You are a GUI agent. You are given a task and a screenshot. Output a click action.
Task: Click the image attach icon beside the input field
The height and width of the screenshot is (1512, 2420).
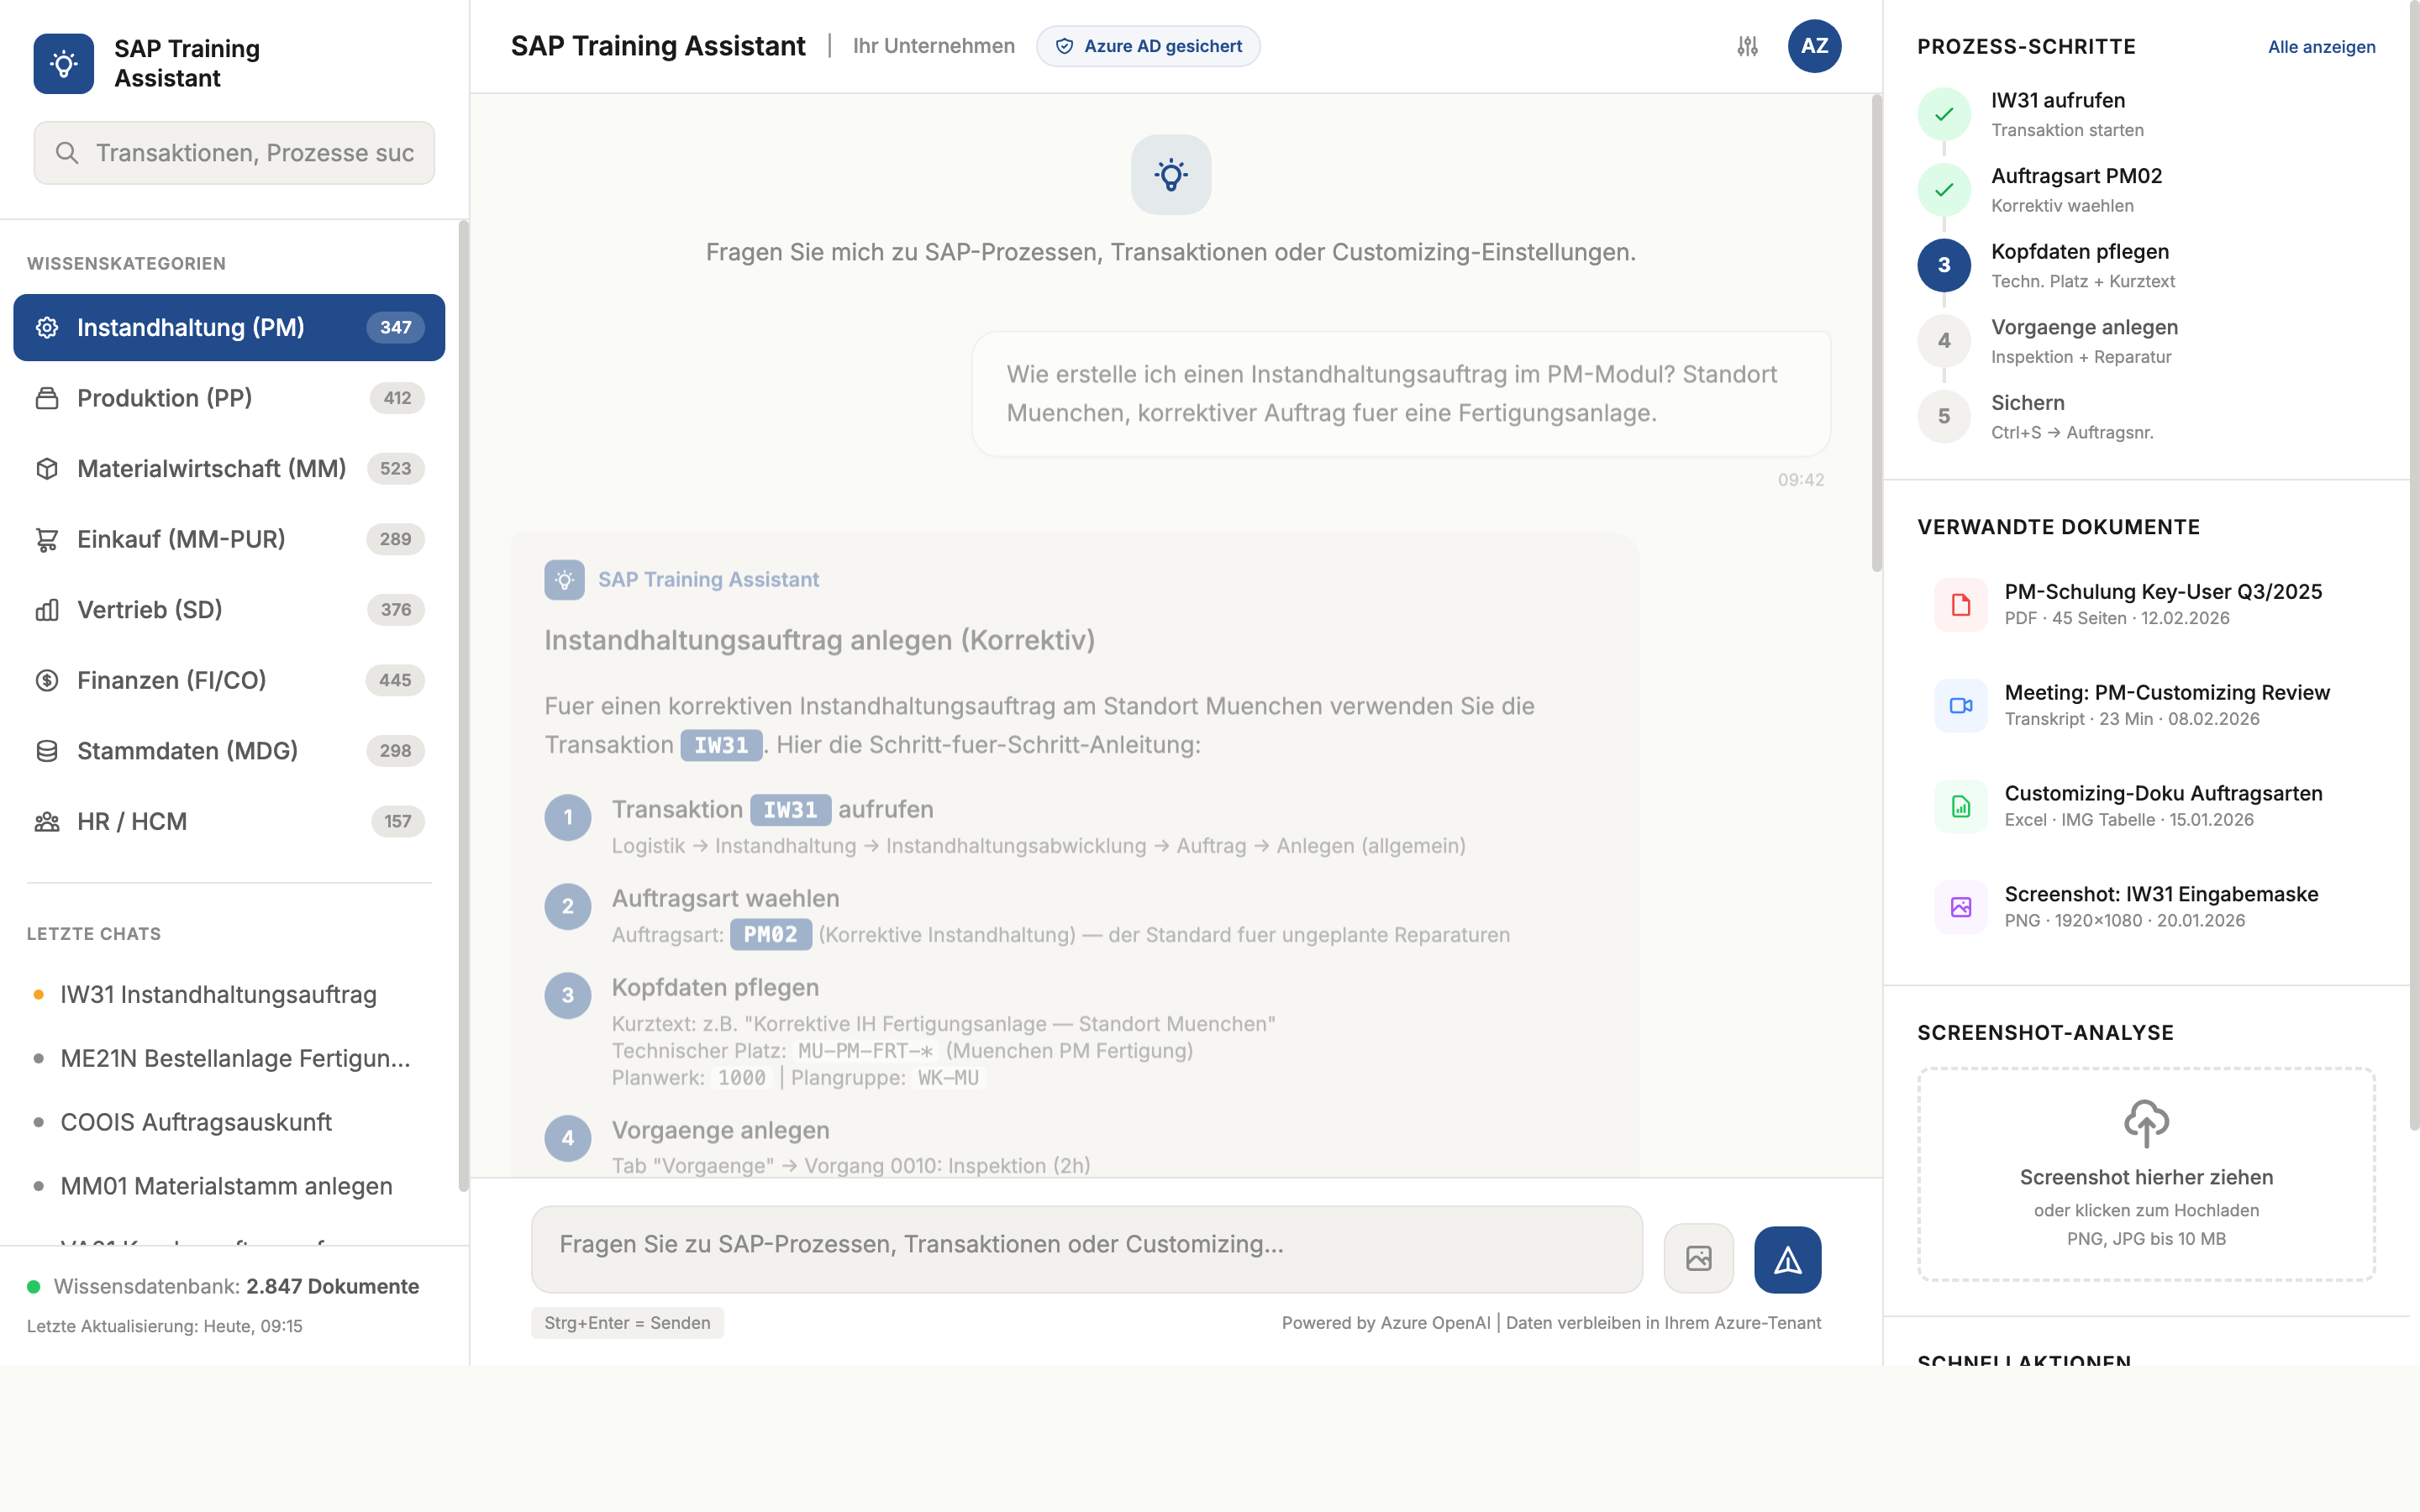click(x=1699, y=1258)
